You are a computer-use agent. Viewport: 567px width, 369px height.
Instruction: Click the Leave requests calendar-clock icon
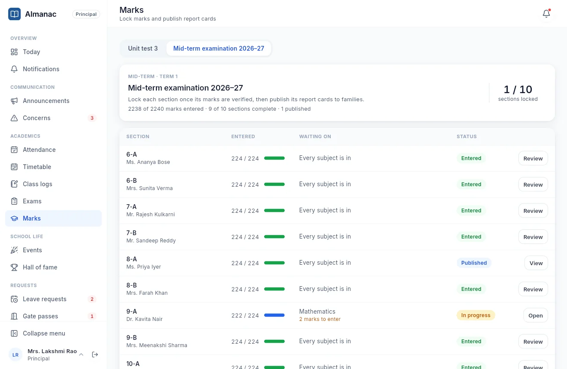coord(14,299)
